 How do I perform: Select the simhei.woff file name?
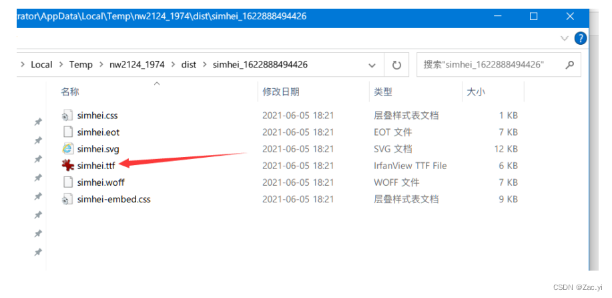coord(101,182)
